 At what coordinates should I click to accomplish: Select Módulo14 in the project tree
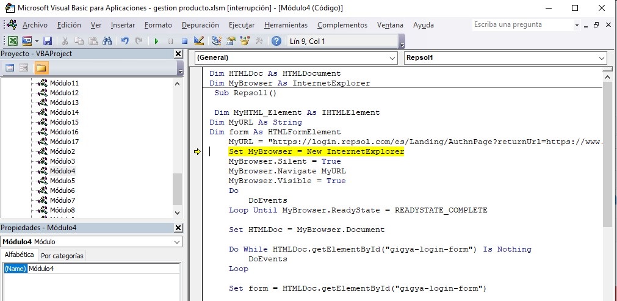64,112
